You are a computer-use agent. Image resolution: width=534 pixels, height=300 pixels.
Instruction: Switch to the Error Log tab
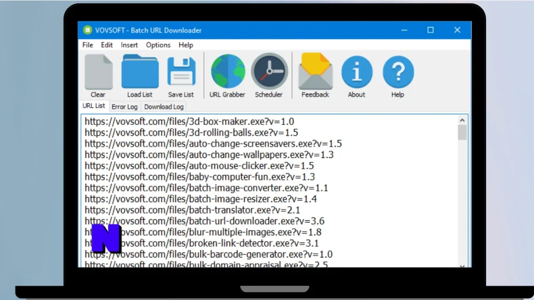pos(124,107)
